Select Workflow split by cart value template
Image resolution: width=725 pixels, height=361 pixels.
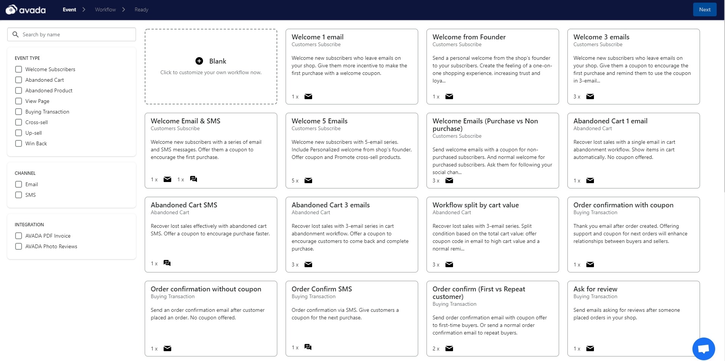[492, 234]
